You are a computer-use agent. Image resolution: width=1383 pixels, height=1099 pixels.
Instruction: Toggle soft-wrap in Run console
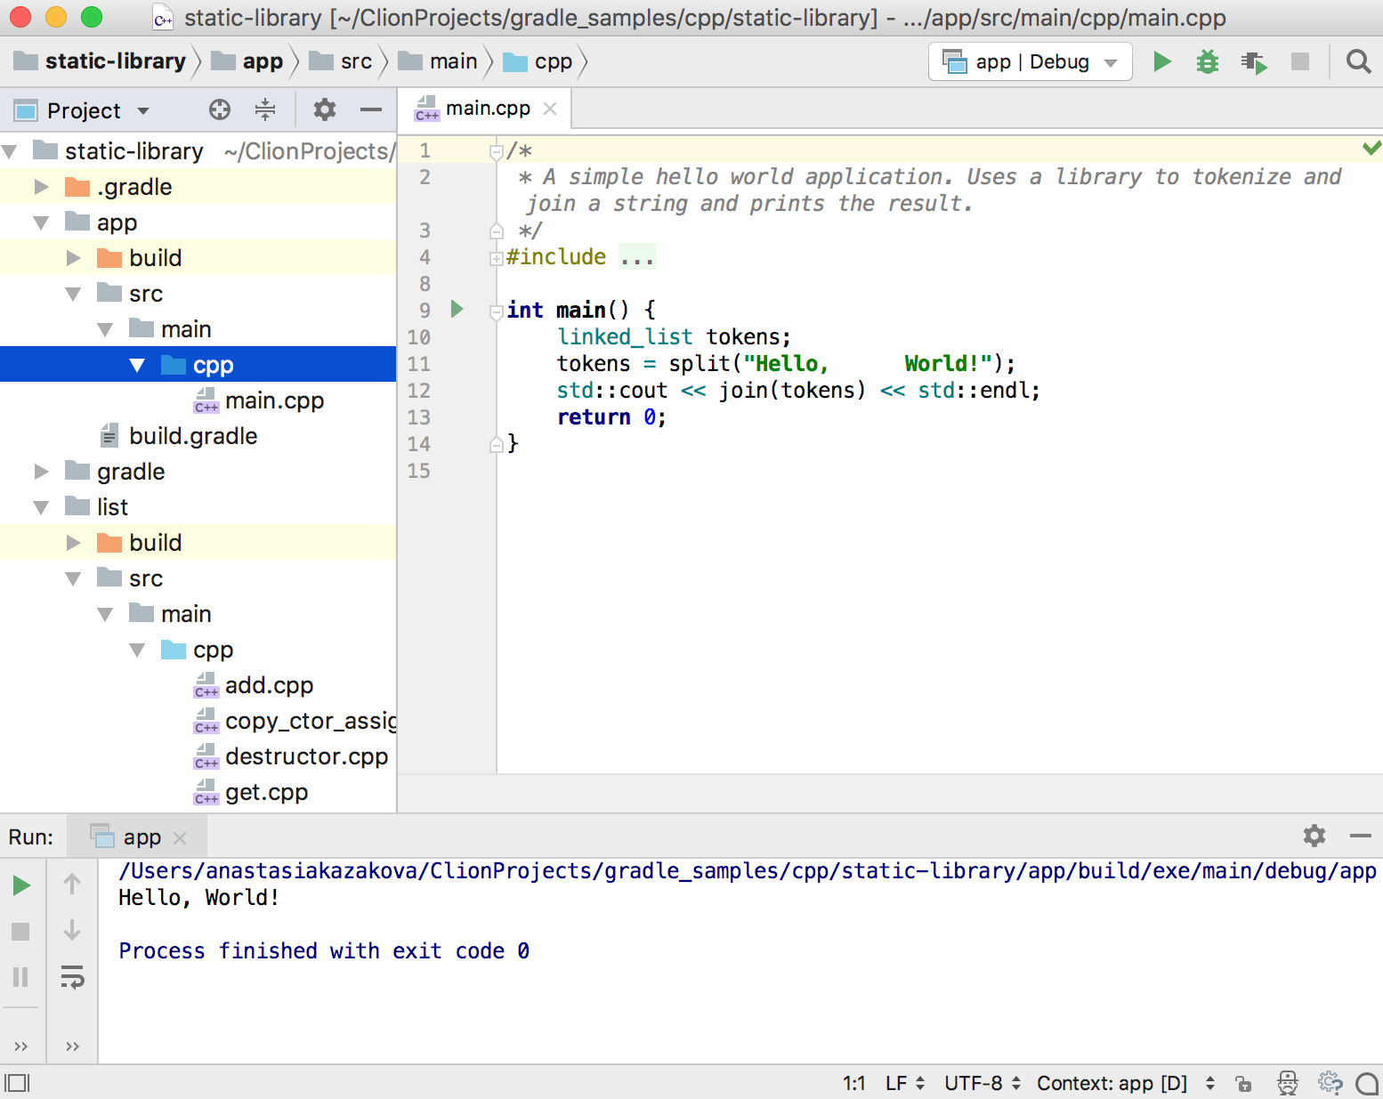tap(72, 976)
